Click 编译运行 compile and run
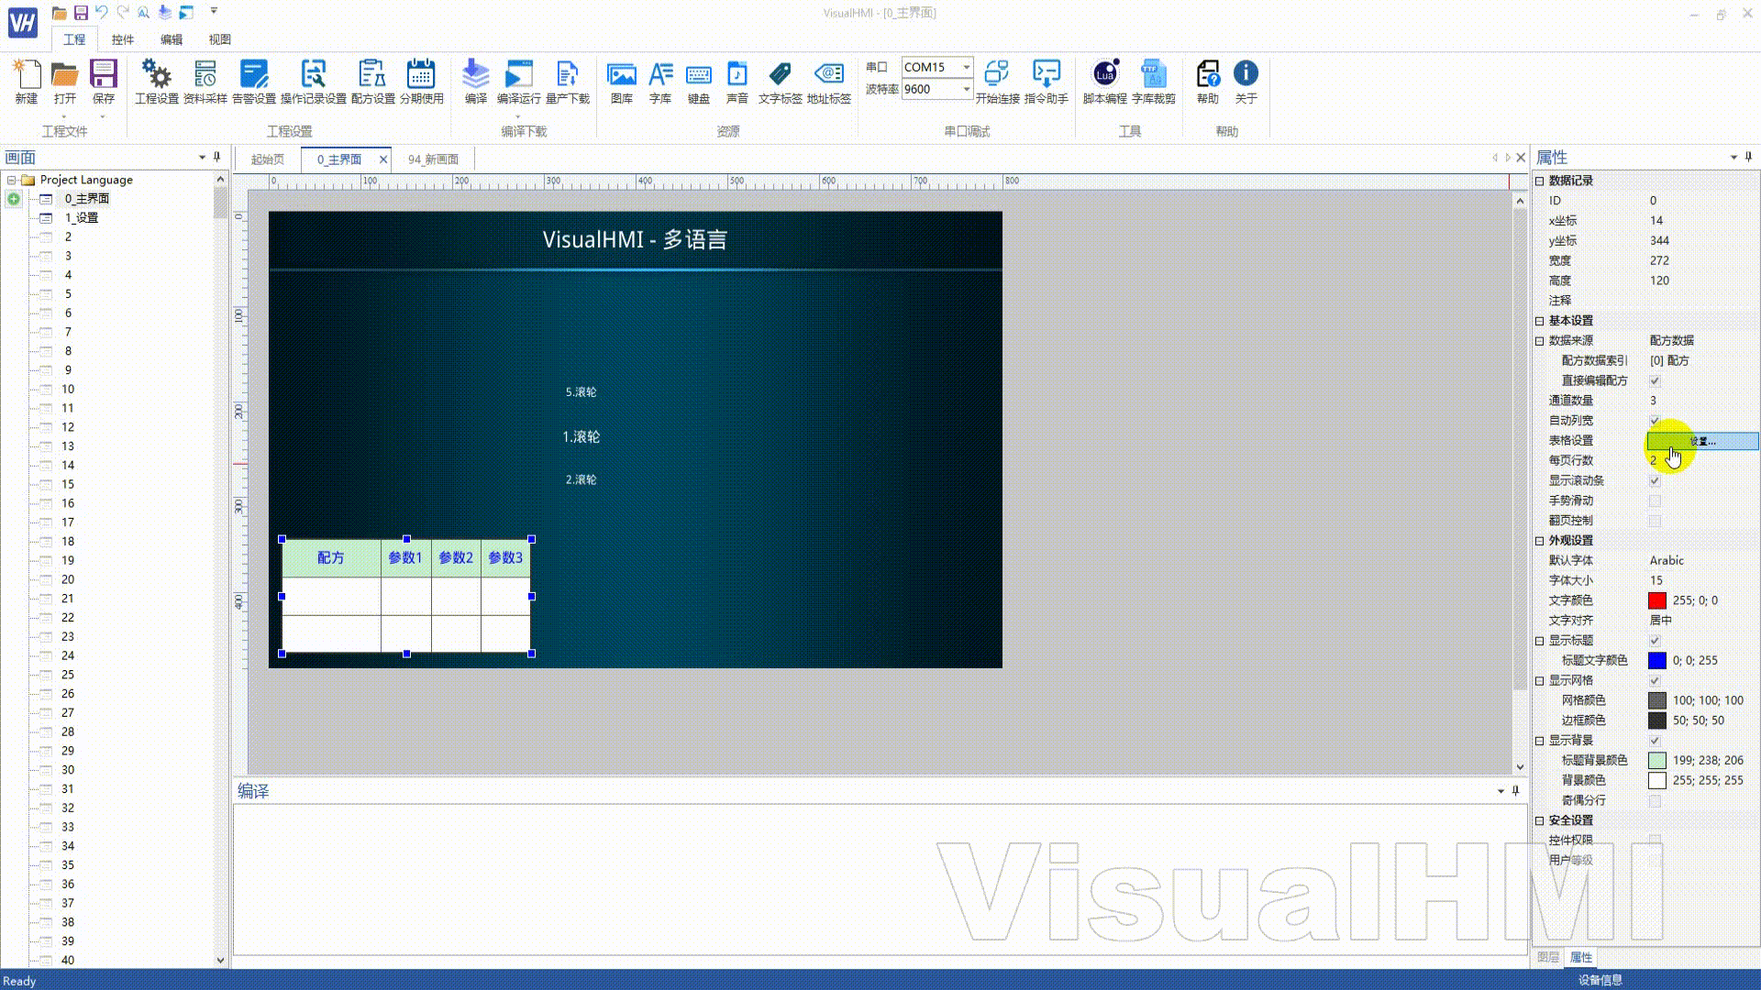The height and width of the screenshot is (990, 1761). pos(519,82)
